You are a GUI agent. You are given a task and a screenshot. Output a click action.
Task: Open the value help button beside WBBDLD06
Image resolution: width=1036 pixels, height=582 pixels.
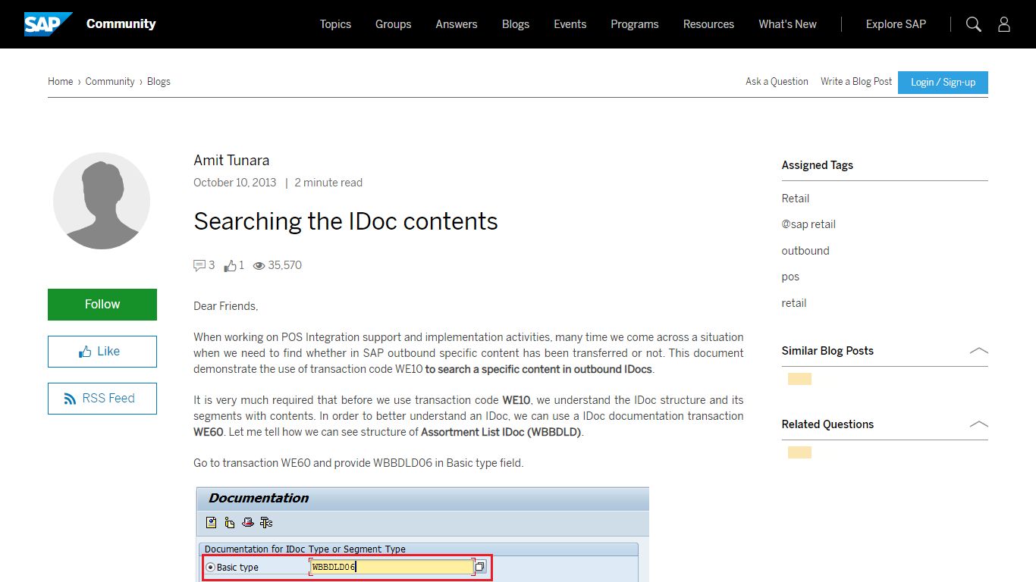click(480, 567)
